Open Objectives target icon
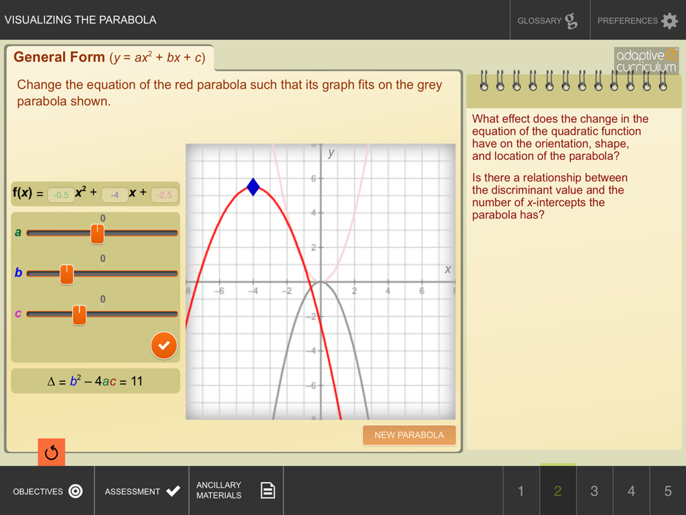The width and height of the screenshot is (686, 515). (75, 491)
